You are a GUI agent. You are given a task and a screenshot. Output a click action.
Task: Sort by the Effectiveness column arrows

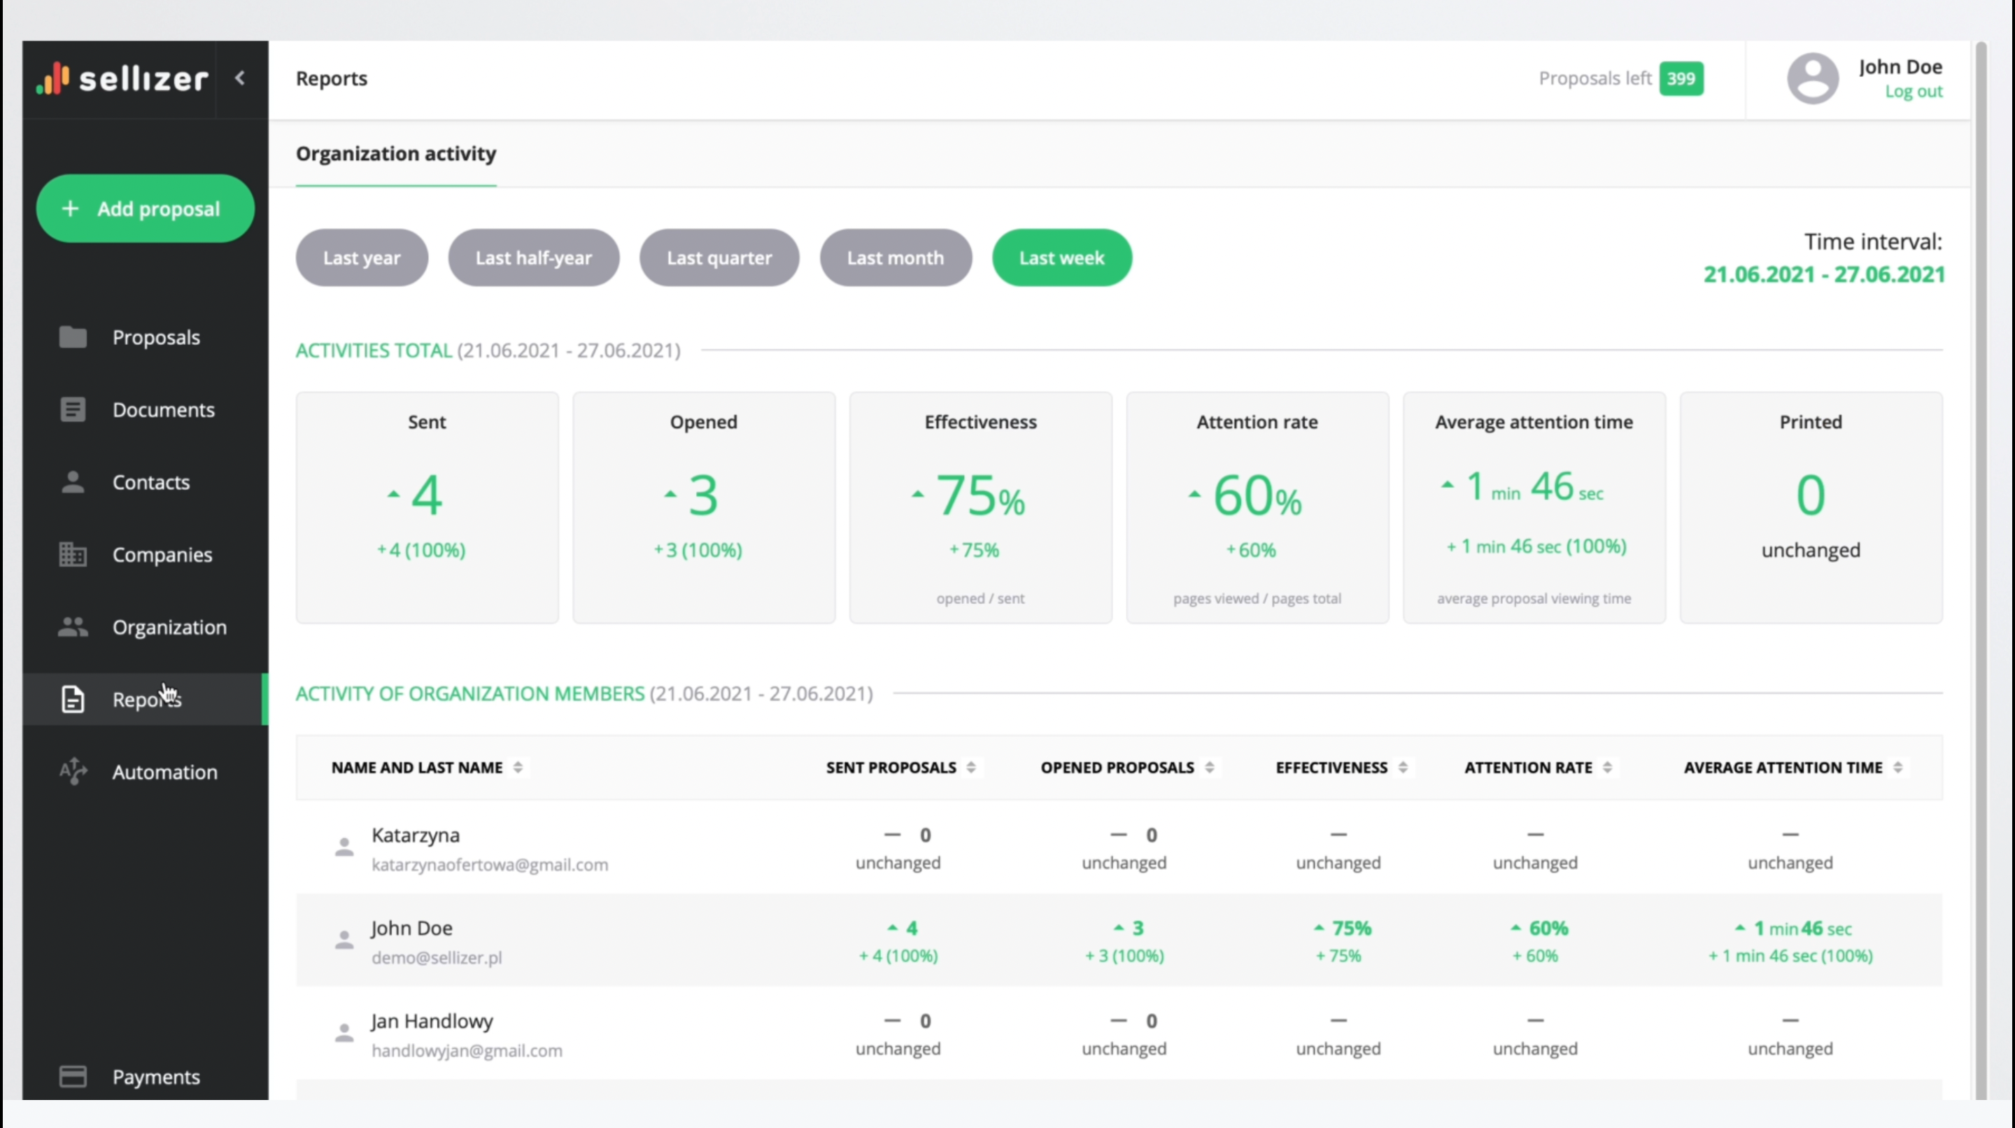pyautogui.click(x=1403, y=768)
